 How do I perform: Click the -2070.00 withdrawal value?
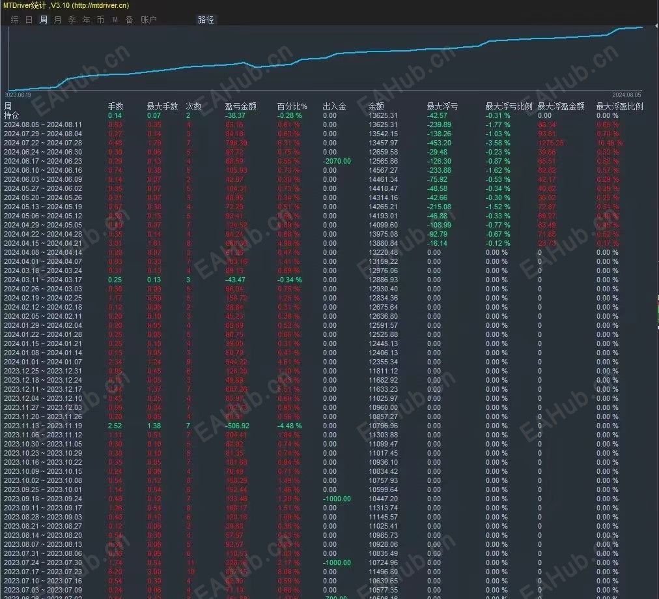click(337, 161)
